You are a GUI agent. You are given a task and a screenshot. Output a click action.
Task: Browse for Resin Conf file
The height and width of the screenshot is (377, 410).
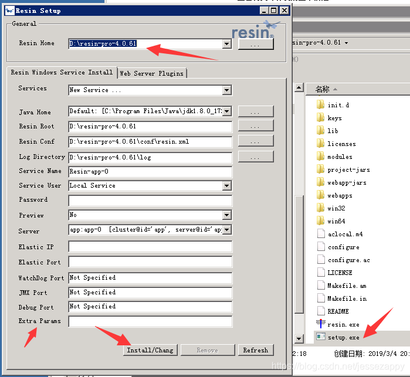click(x=256, y=141)
